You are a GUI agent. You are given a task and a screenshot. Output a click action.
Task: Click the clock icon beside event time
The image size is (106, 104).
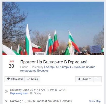pyautogui.click(x=6, y=91)
